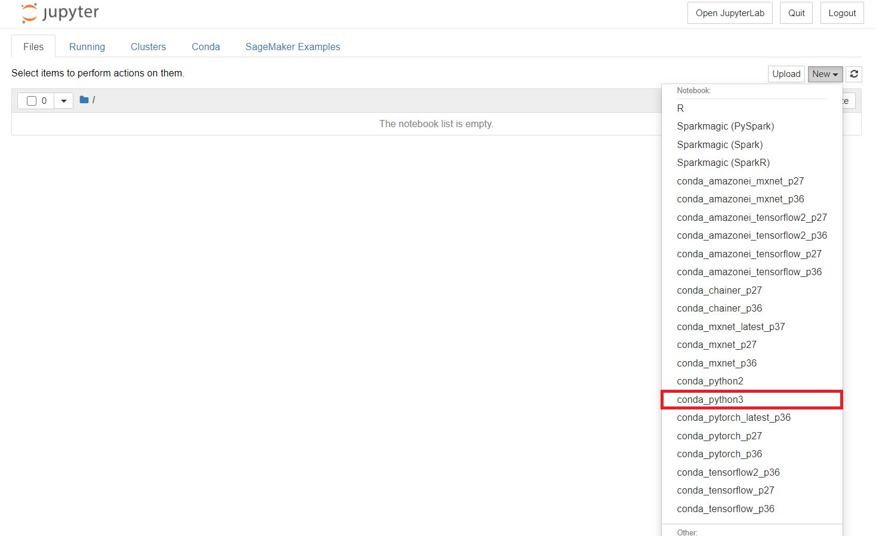876x536 pixels.
Task: Open the Conda tab
Action: click(x=206, y=47)
